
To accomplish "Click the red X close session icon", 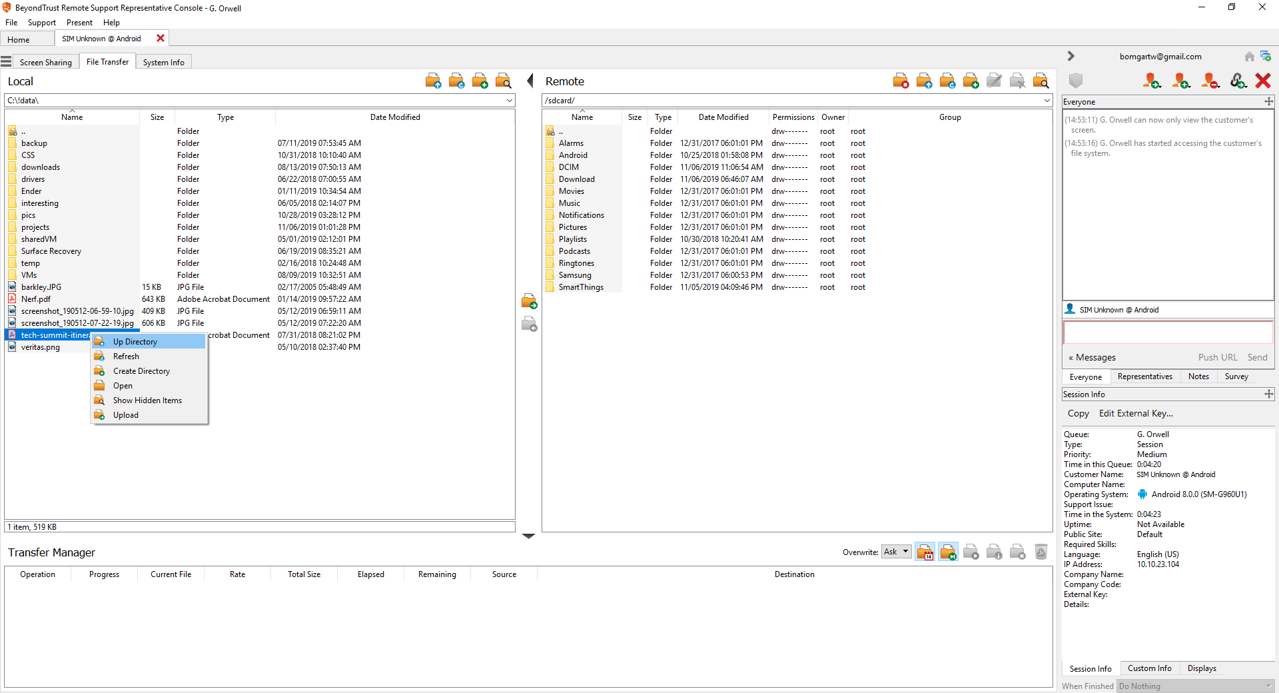I will [1262, 81].
